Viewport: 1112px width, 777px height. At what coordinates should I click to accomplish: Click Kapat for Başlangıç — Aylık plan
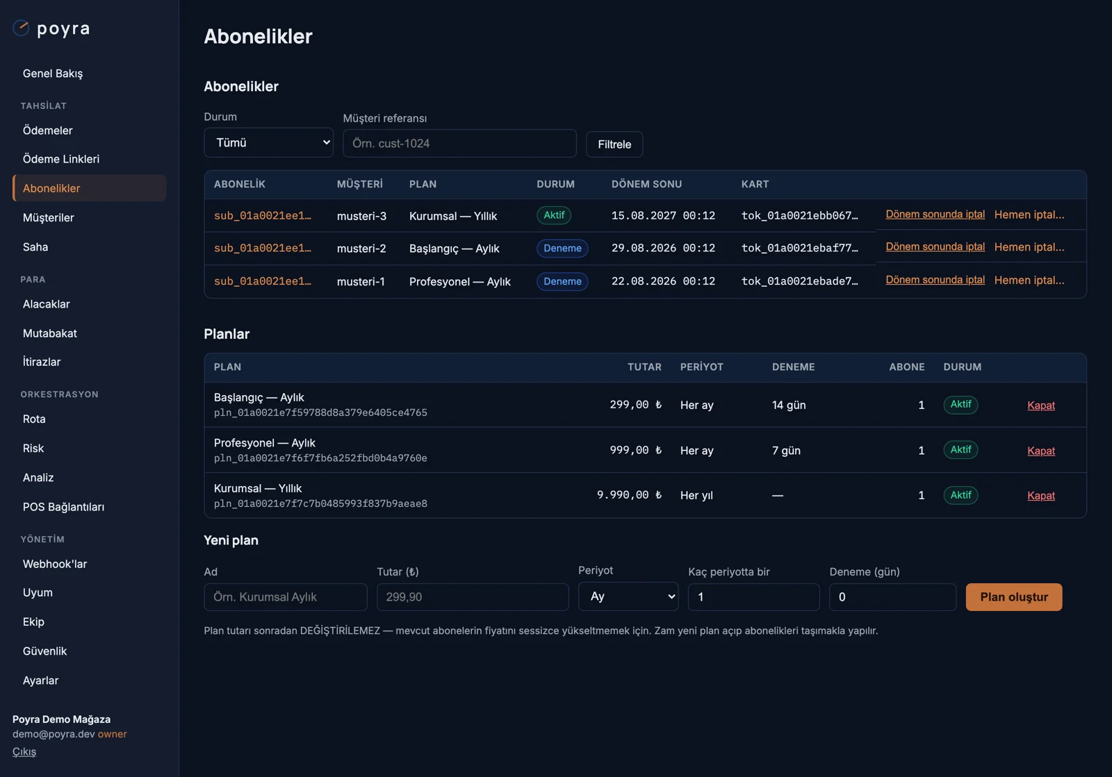pyautogui.click(x=1041, y=406)
